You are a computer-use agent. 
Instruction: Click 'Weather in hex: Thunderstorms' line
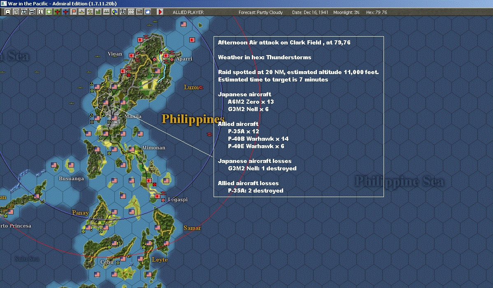(x=265, y=57)
